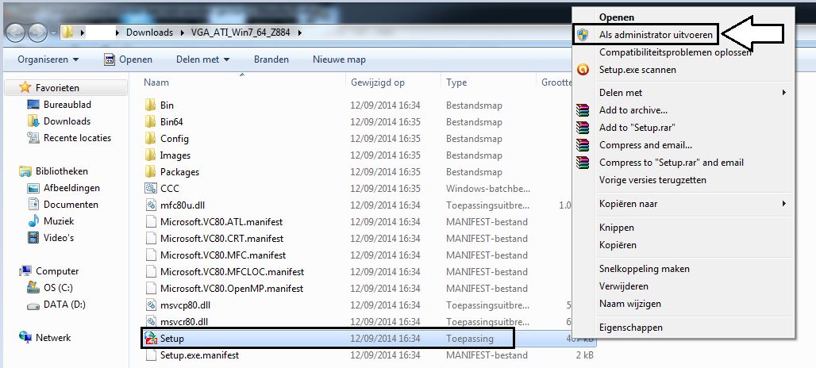Select the Microsoft.VC80.ATL.manifest file
816x368 pixels.
pyautogui.click(x=221, y=222)
